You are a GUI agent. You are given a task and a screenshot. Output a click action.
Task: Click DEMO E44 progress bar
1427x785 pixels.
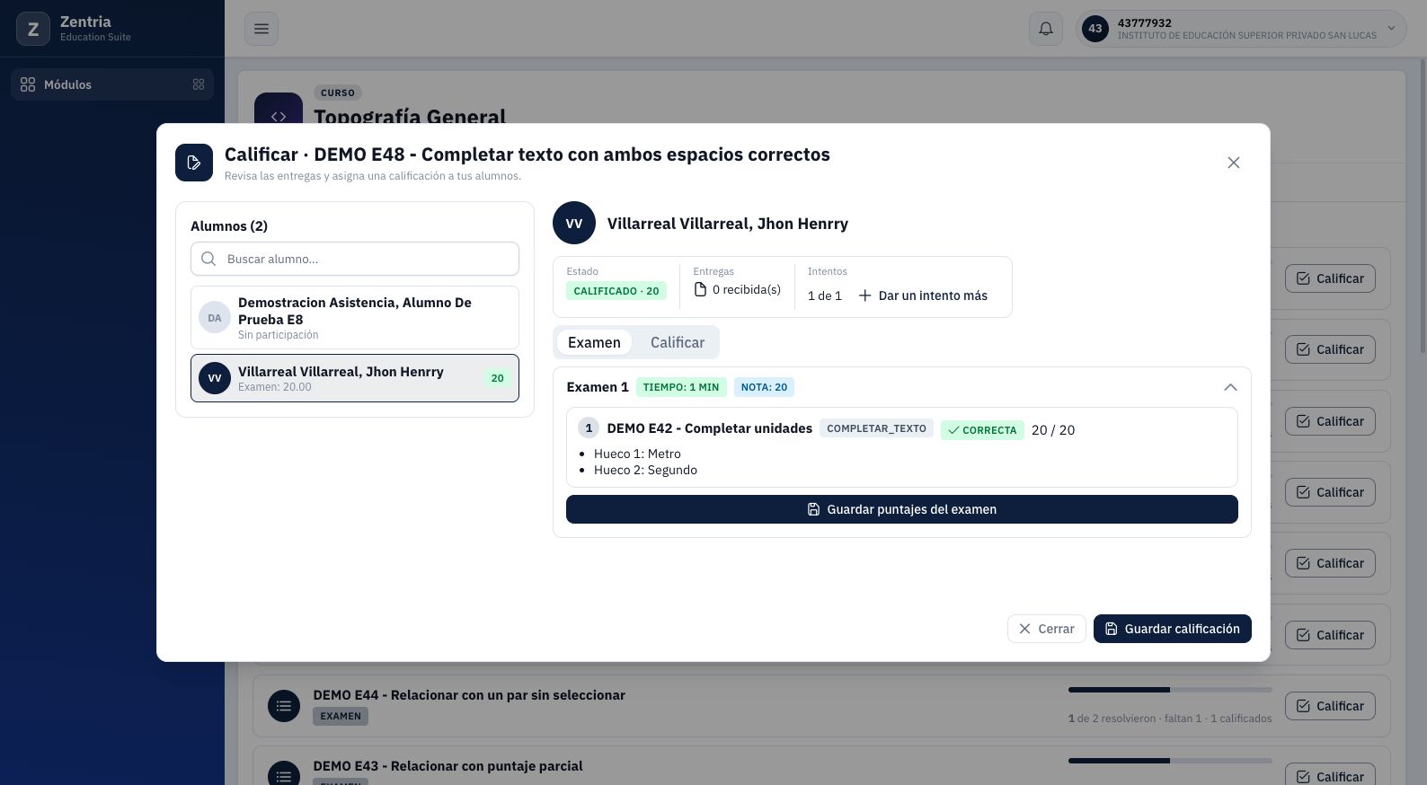[1170, 690]
